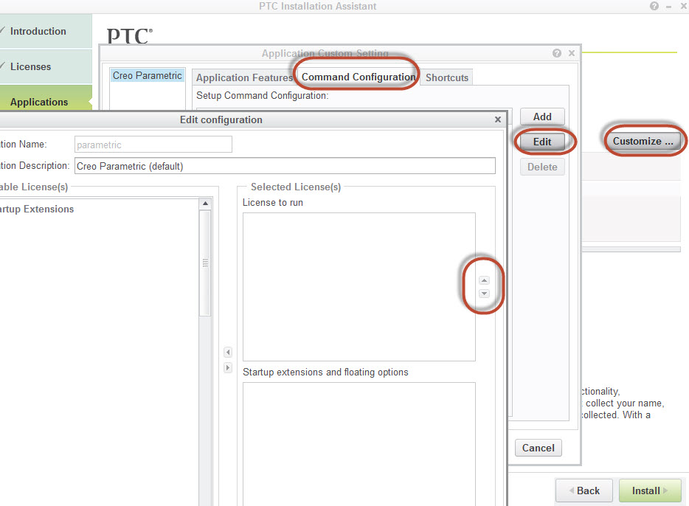The image size is (689, 506).
Task: Click the Edit configuration button
Action: click(x=542, y=142)
